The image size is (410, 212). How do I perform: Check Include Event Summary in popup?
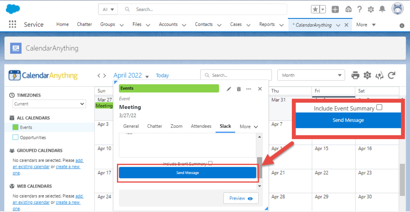click(210, 164)
